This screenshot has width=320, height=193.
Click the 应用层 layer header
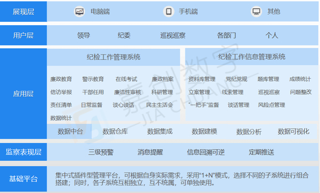pos(23,94)
